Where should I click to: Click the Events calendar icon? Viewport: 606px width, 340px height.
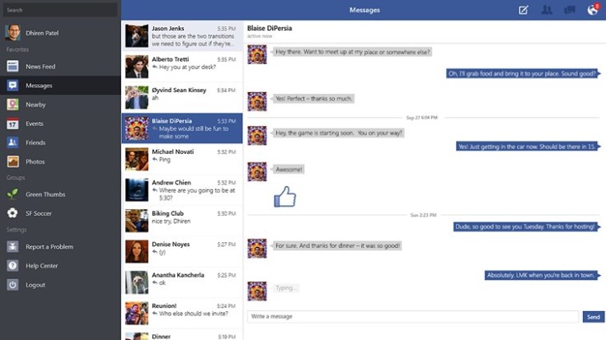click(12, 123)
